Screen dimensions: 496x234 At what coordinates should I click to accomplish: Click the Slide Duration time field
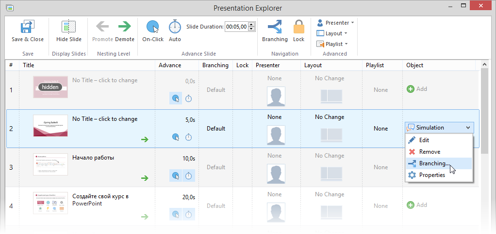236,27
